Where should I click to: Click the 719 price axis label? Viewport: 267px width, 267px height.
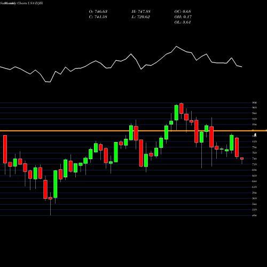(x=255, y=164)
